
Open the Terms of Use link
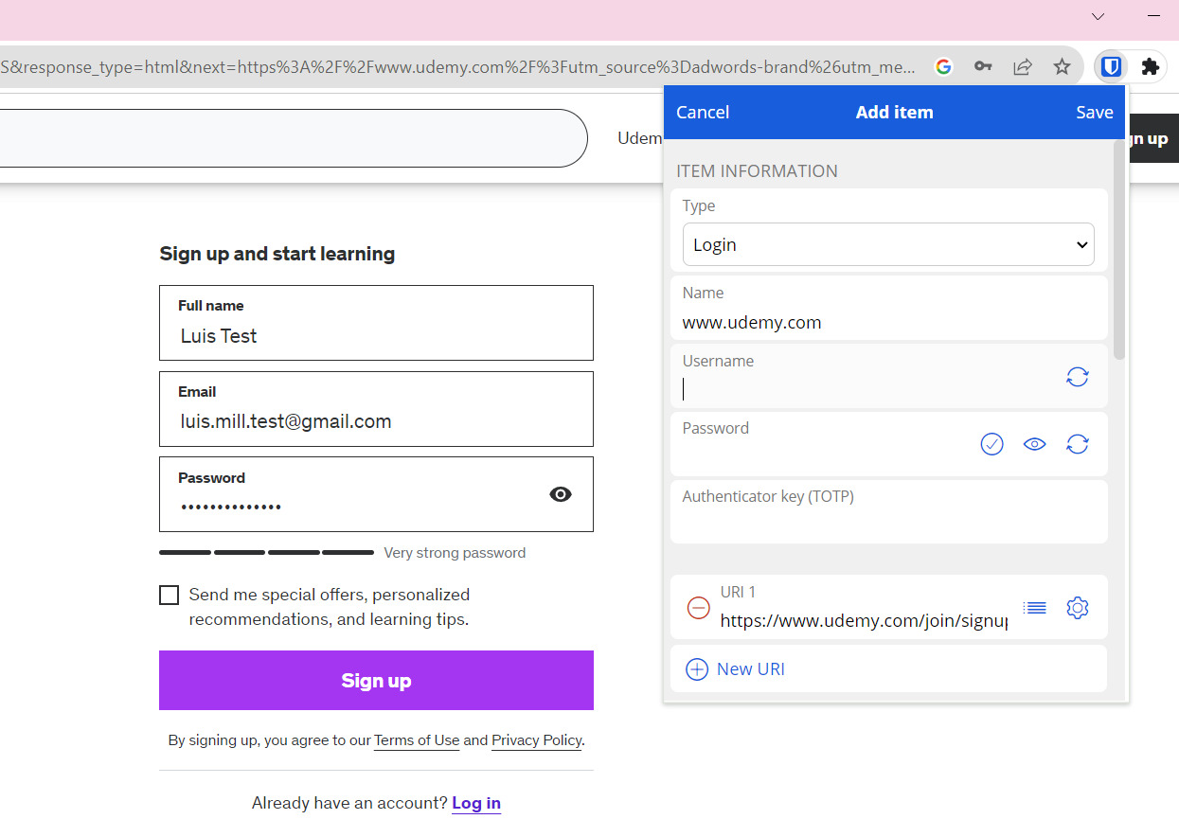point(417,739)
